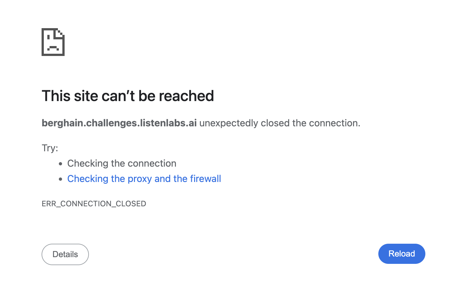Click the bullet dot before Checking the connection
This screenshot has height=300, width=465.
[x=61, y=164]
